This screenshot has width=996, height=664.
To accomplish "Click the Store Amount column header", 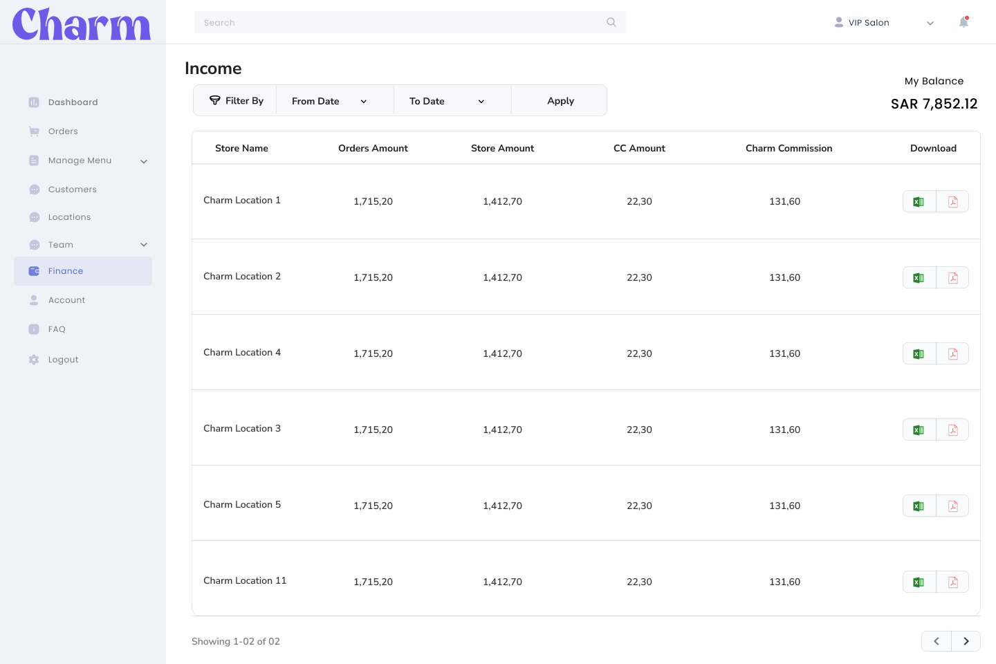I will tap(502, 148).
